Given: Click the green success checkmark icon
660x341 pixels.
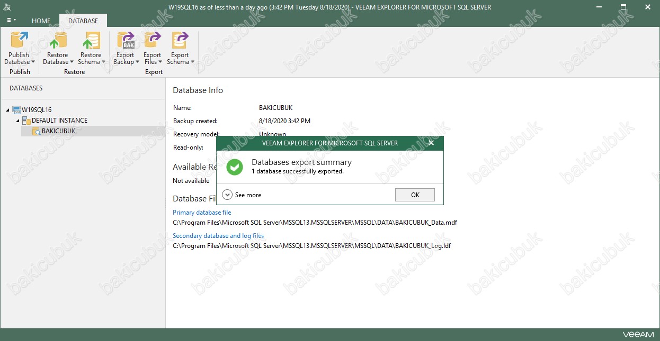Looking at the screenshot, I should tap(234, 167).
